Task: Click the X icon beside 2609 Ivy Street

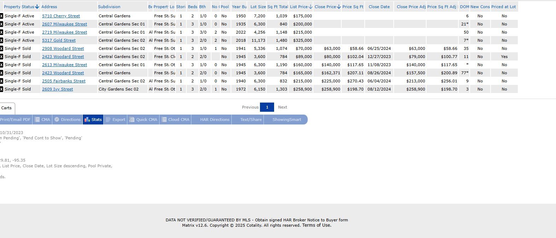Action: click(1, 89)
